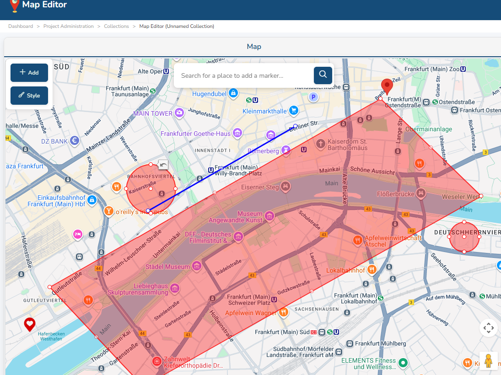The image size is (501, 375).
Task: Click the Städel Museum map icon
Action: tap(197, 266)
